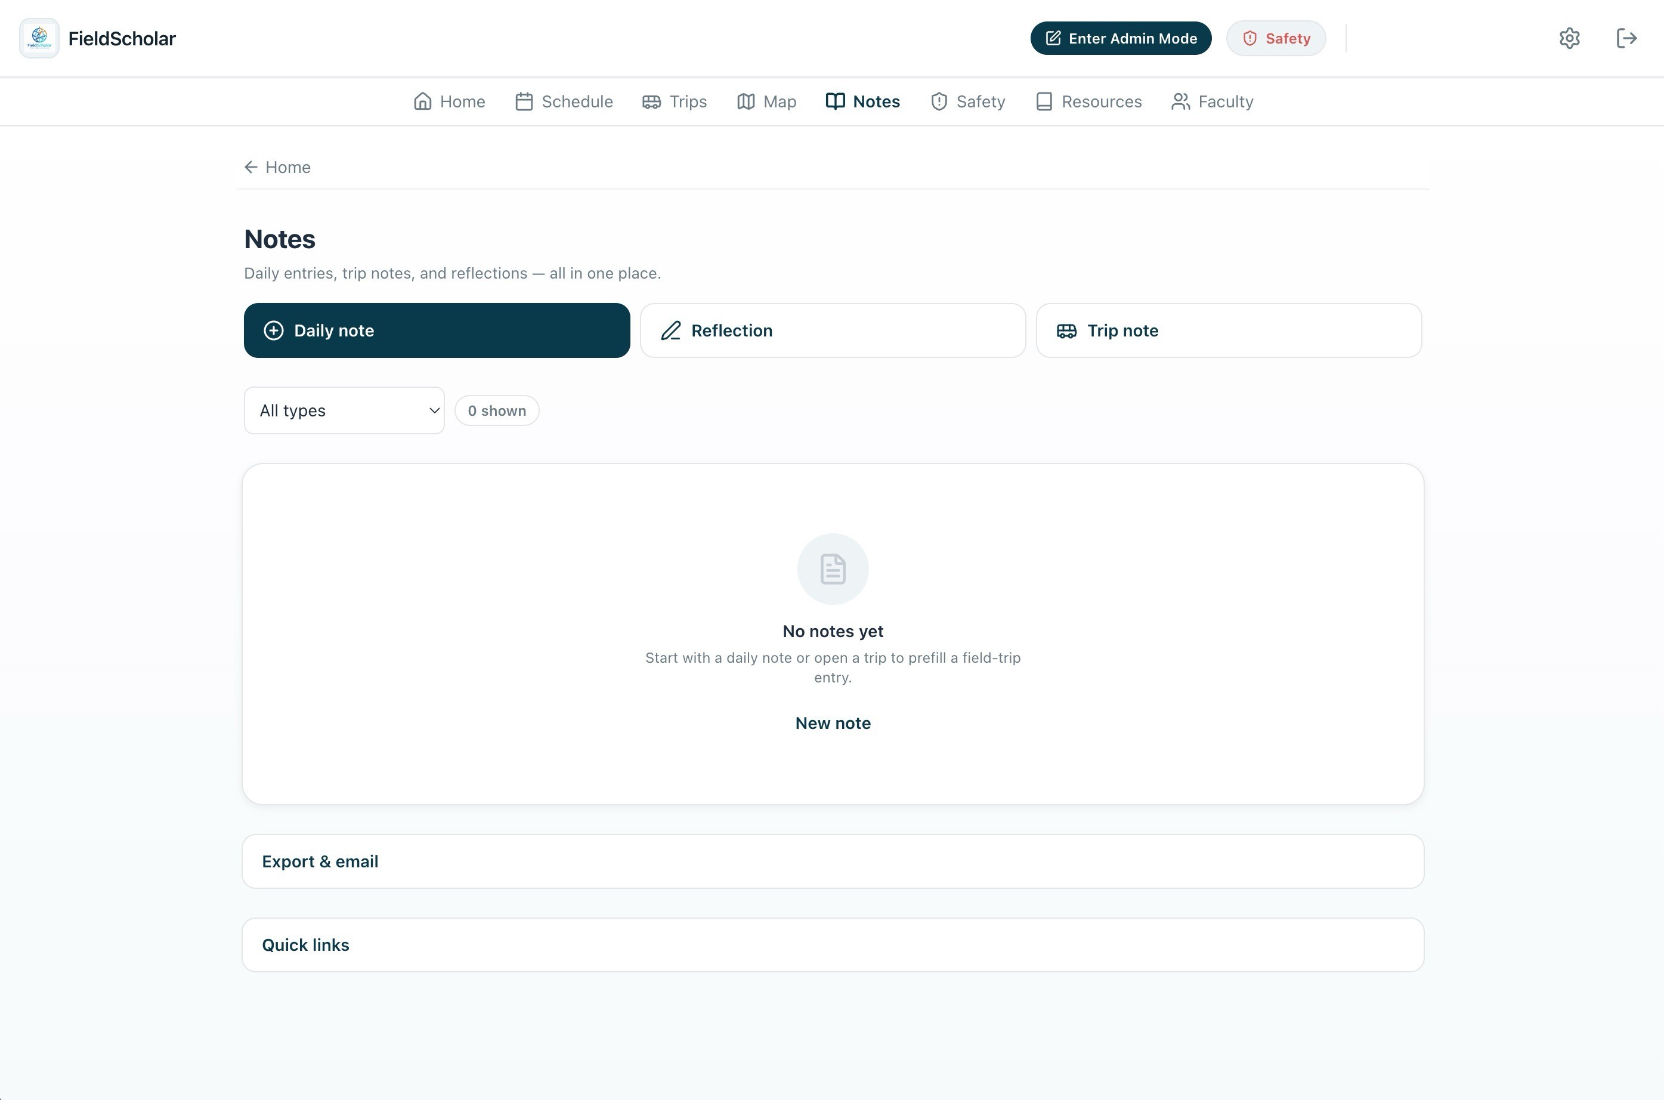
Task: Click the Home breadcrumb text
Action: click(x=288, y=167)
